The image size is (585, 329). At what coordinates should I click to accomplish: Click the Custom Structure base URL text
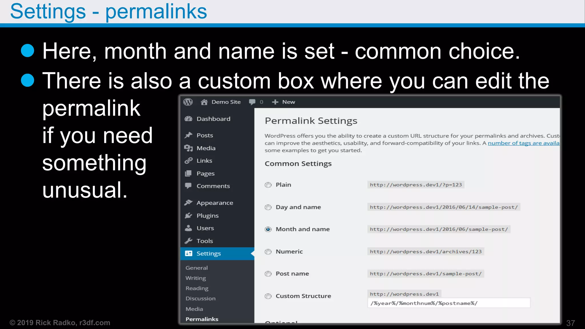point(404,294)
